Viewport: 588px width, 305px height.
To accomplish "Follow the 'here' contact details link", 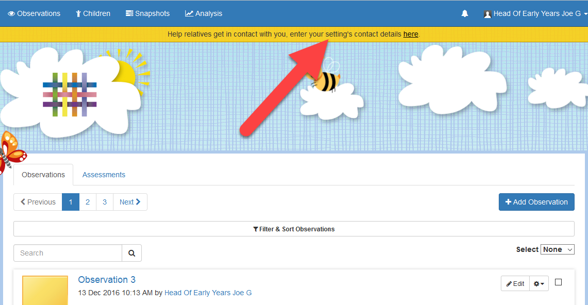I will [x=411, y=34].
